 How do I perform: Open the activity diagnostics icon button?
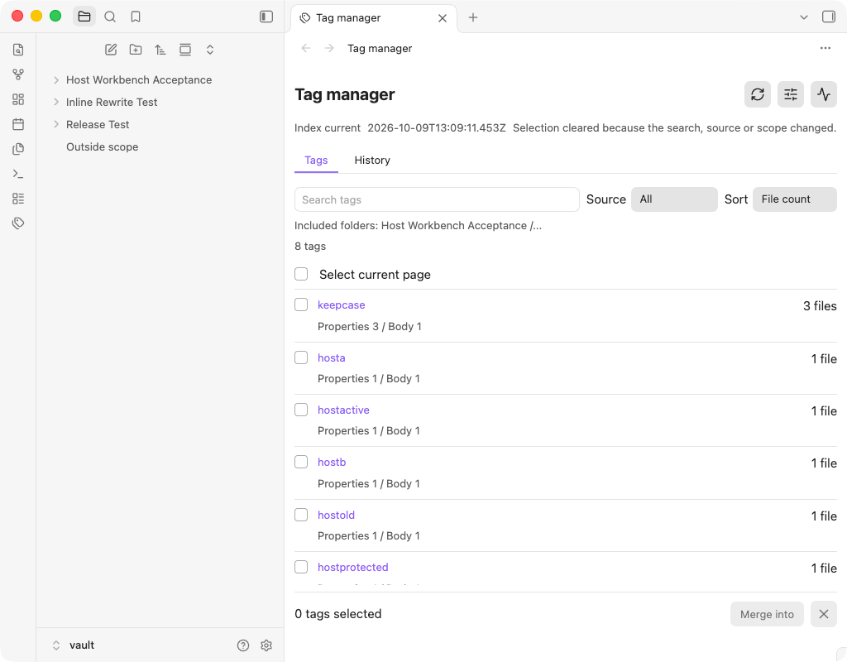[x=824, y=94]
